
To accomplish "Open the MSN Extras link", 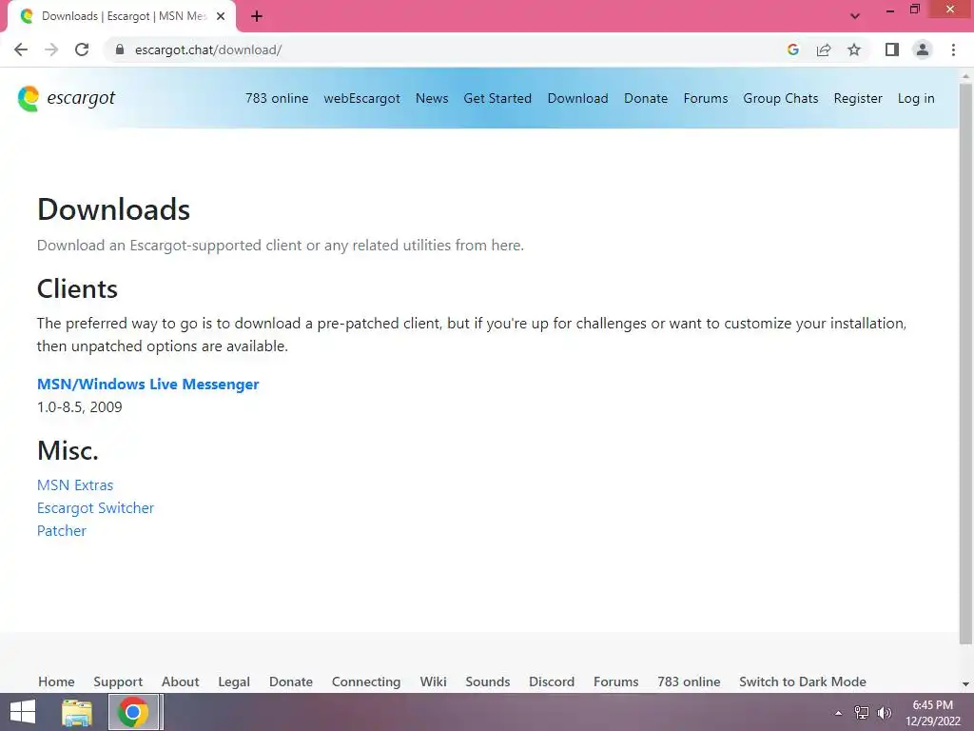I will 75,484.
